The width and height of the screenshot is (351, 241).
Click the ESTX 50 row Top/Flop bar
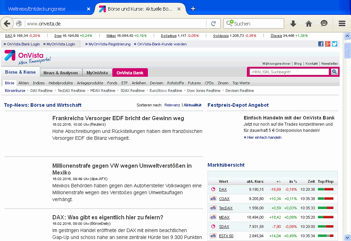click(325, 235)
